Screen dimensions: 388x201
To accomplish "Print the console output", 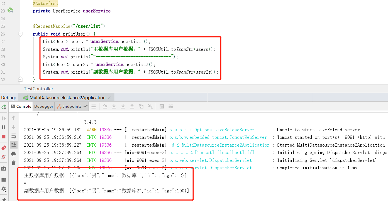I will tap(14, 154).
